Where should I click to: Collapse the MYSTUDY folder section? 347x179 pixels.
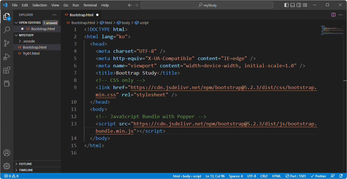26,35
